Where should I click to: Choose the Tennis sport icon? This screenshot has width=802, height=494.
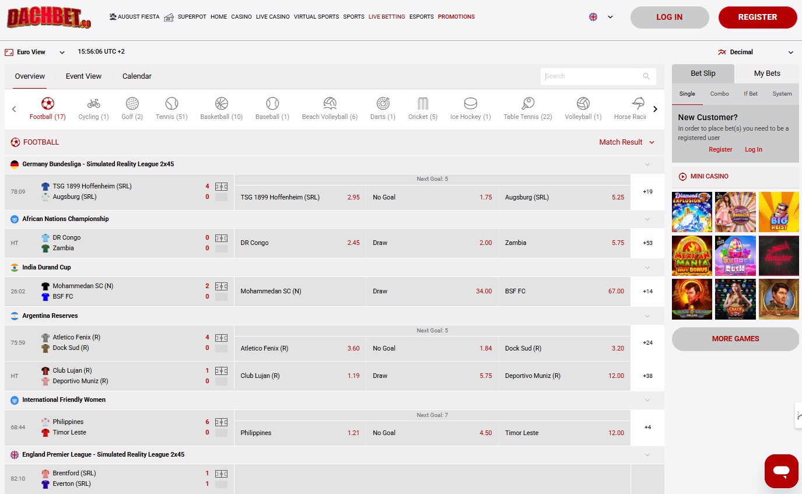click(171, 104)
